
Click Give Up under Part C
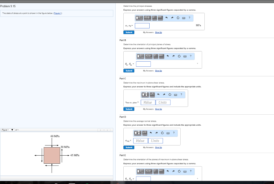(158, 109)
